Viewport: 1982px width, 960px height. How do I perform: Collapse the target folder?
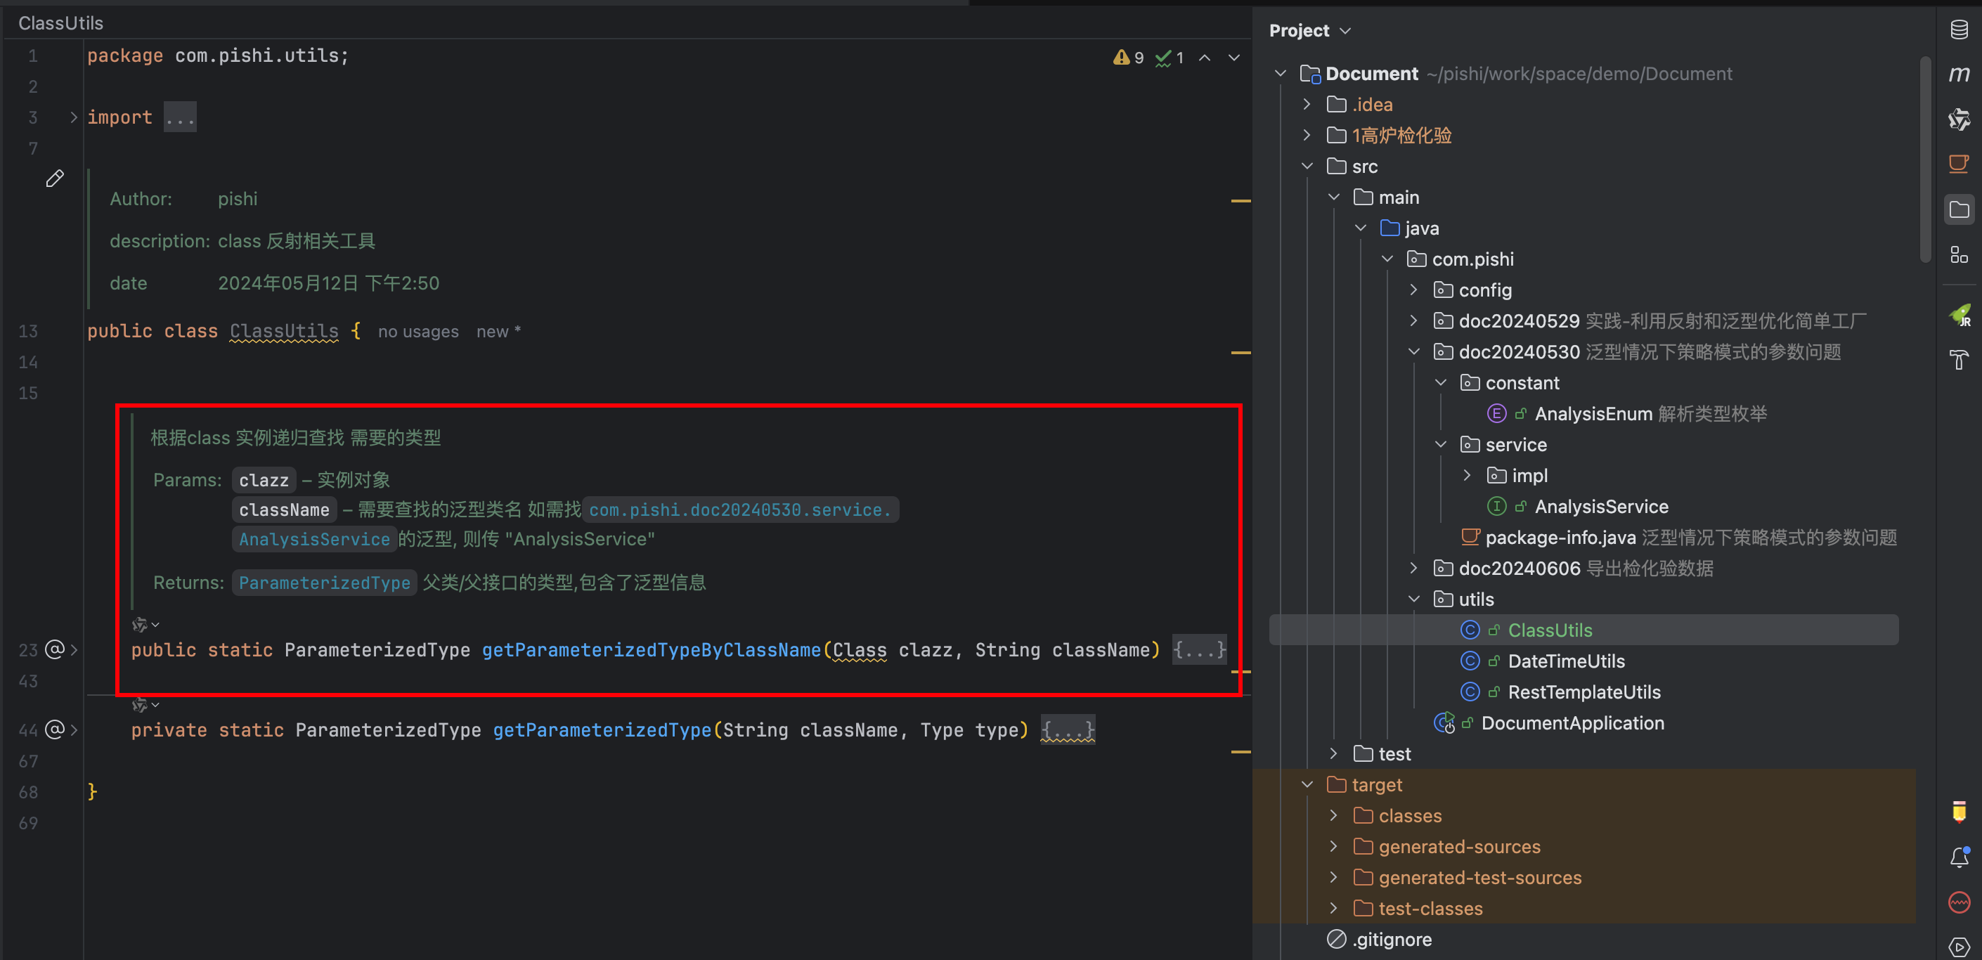1307,784
